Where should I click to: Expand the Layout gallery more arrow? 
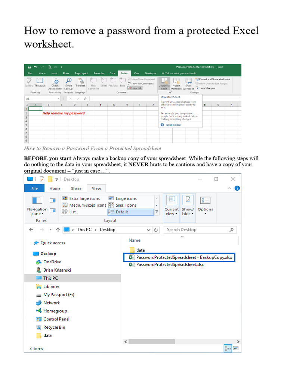(157, 212)
